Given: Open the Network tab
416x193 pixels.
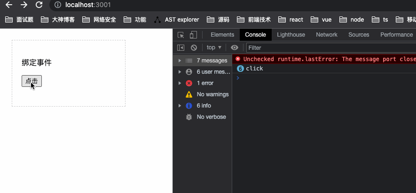Looking at the screenshot, I should click(x=327, y=35).
